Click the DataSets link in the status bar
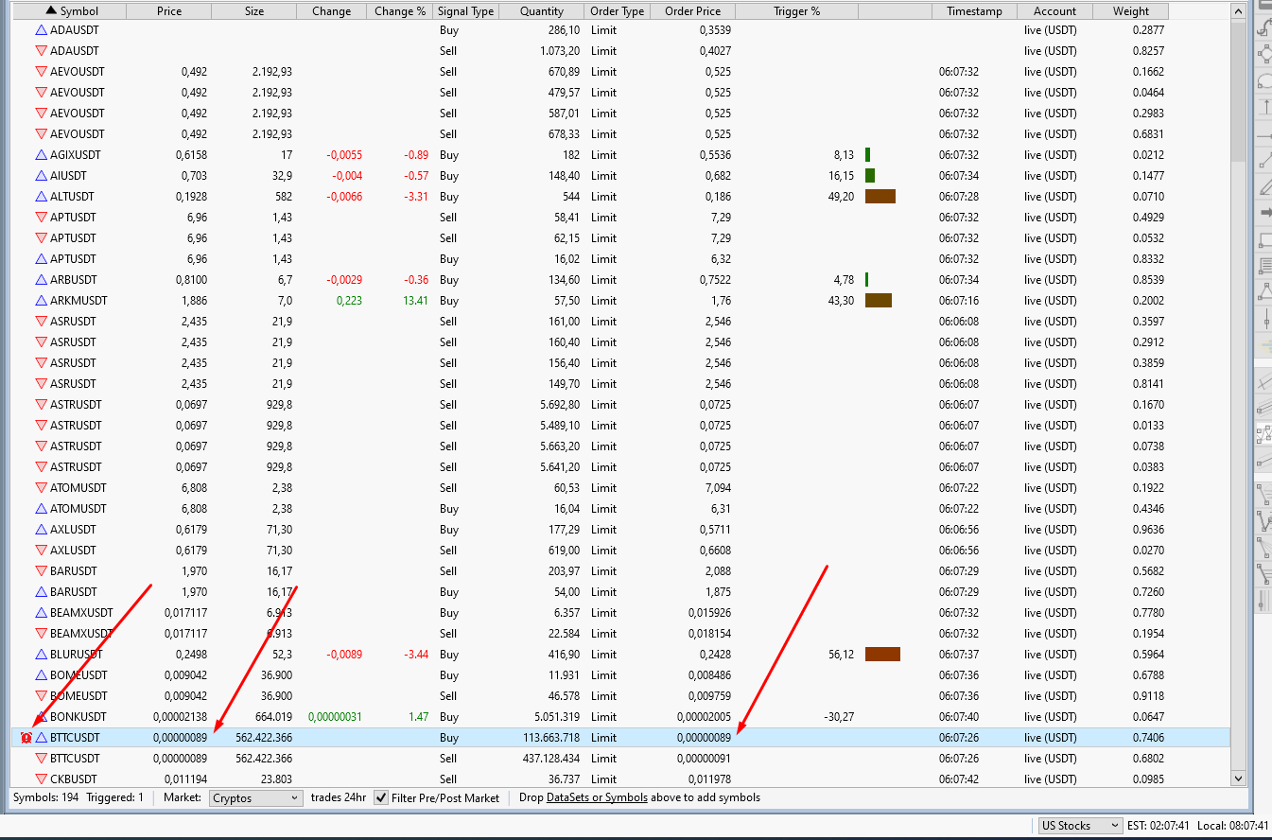 click(567, 797)
